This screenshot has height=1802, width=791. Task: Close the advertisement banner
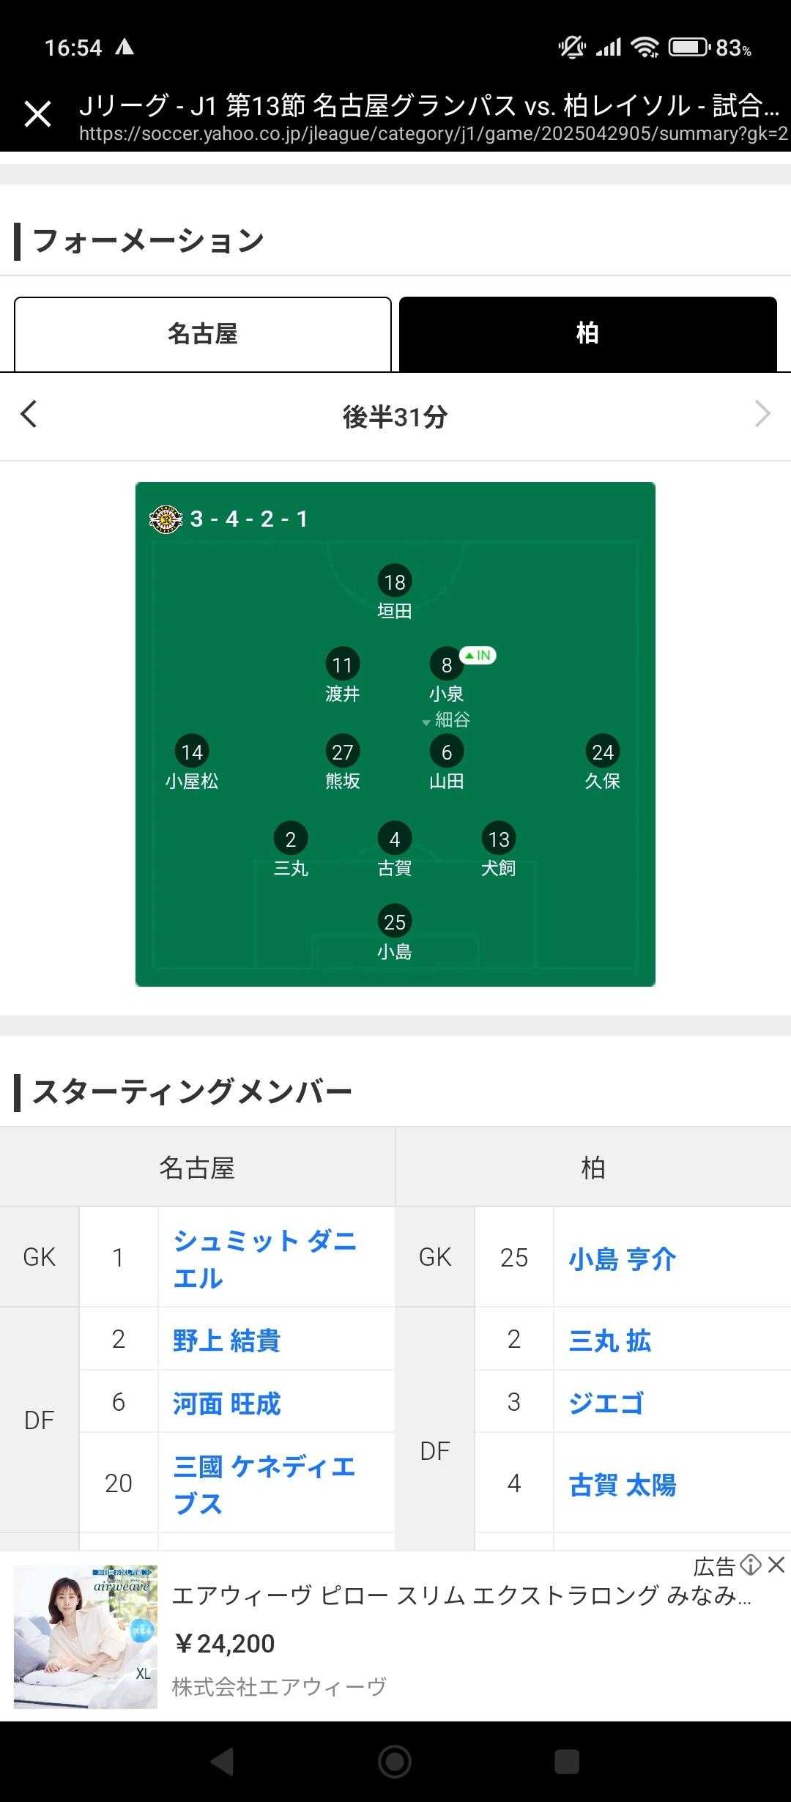[776, 1565]
